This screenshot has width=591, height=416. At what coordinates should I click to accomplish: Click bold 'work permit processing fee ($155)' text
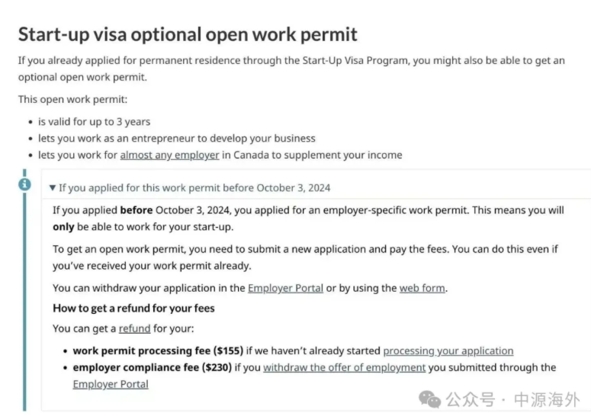coord(158,350)
